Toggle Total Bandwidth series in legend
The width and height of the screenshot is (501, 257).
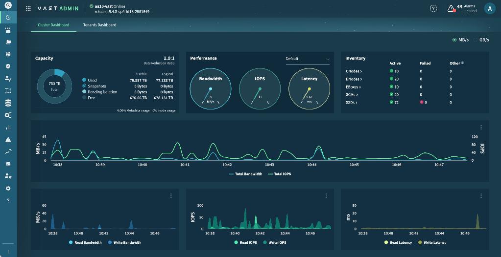coord(246,174)
